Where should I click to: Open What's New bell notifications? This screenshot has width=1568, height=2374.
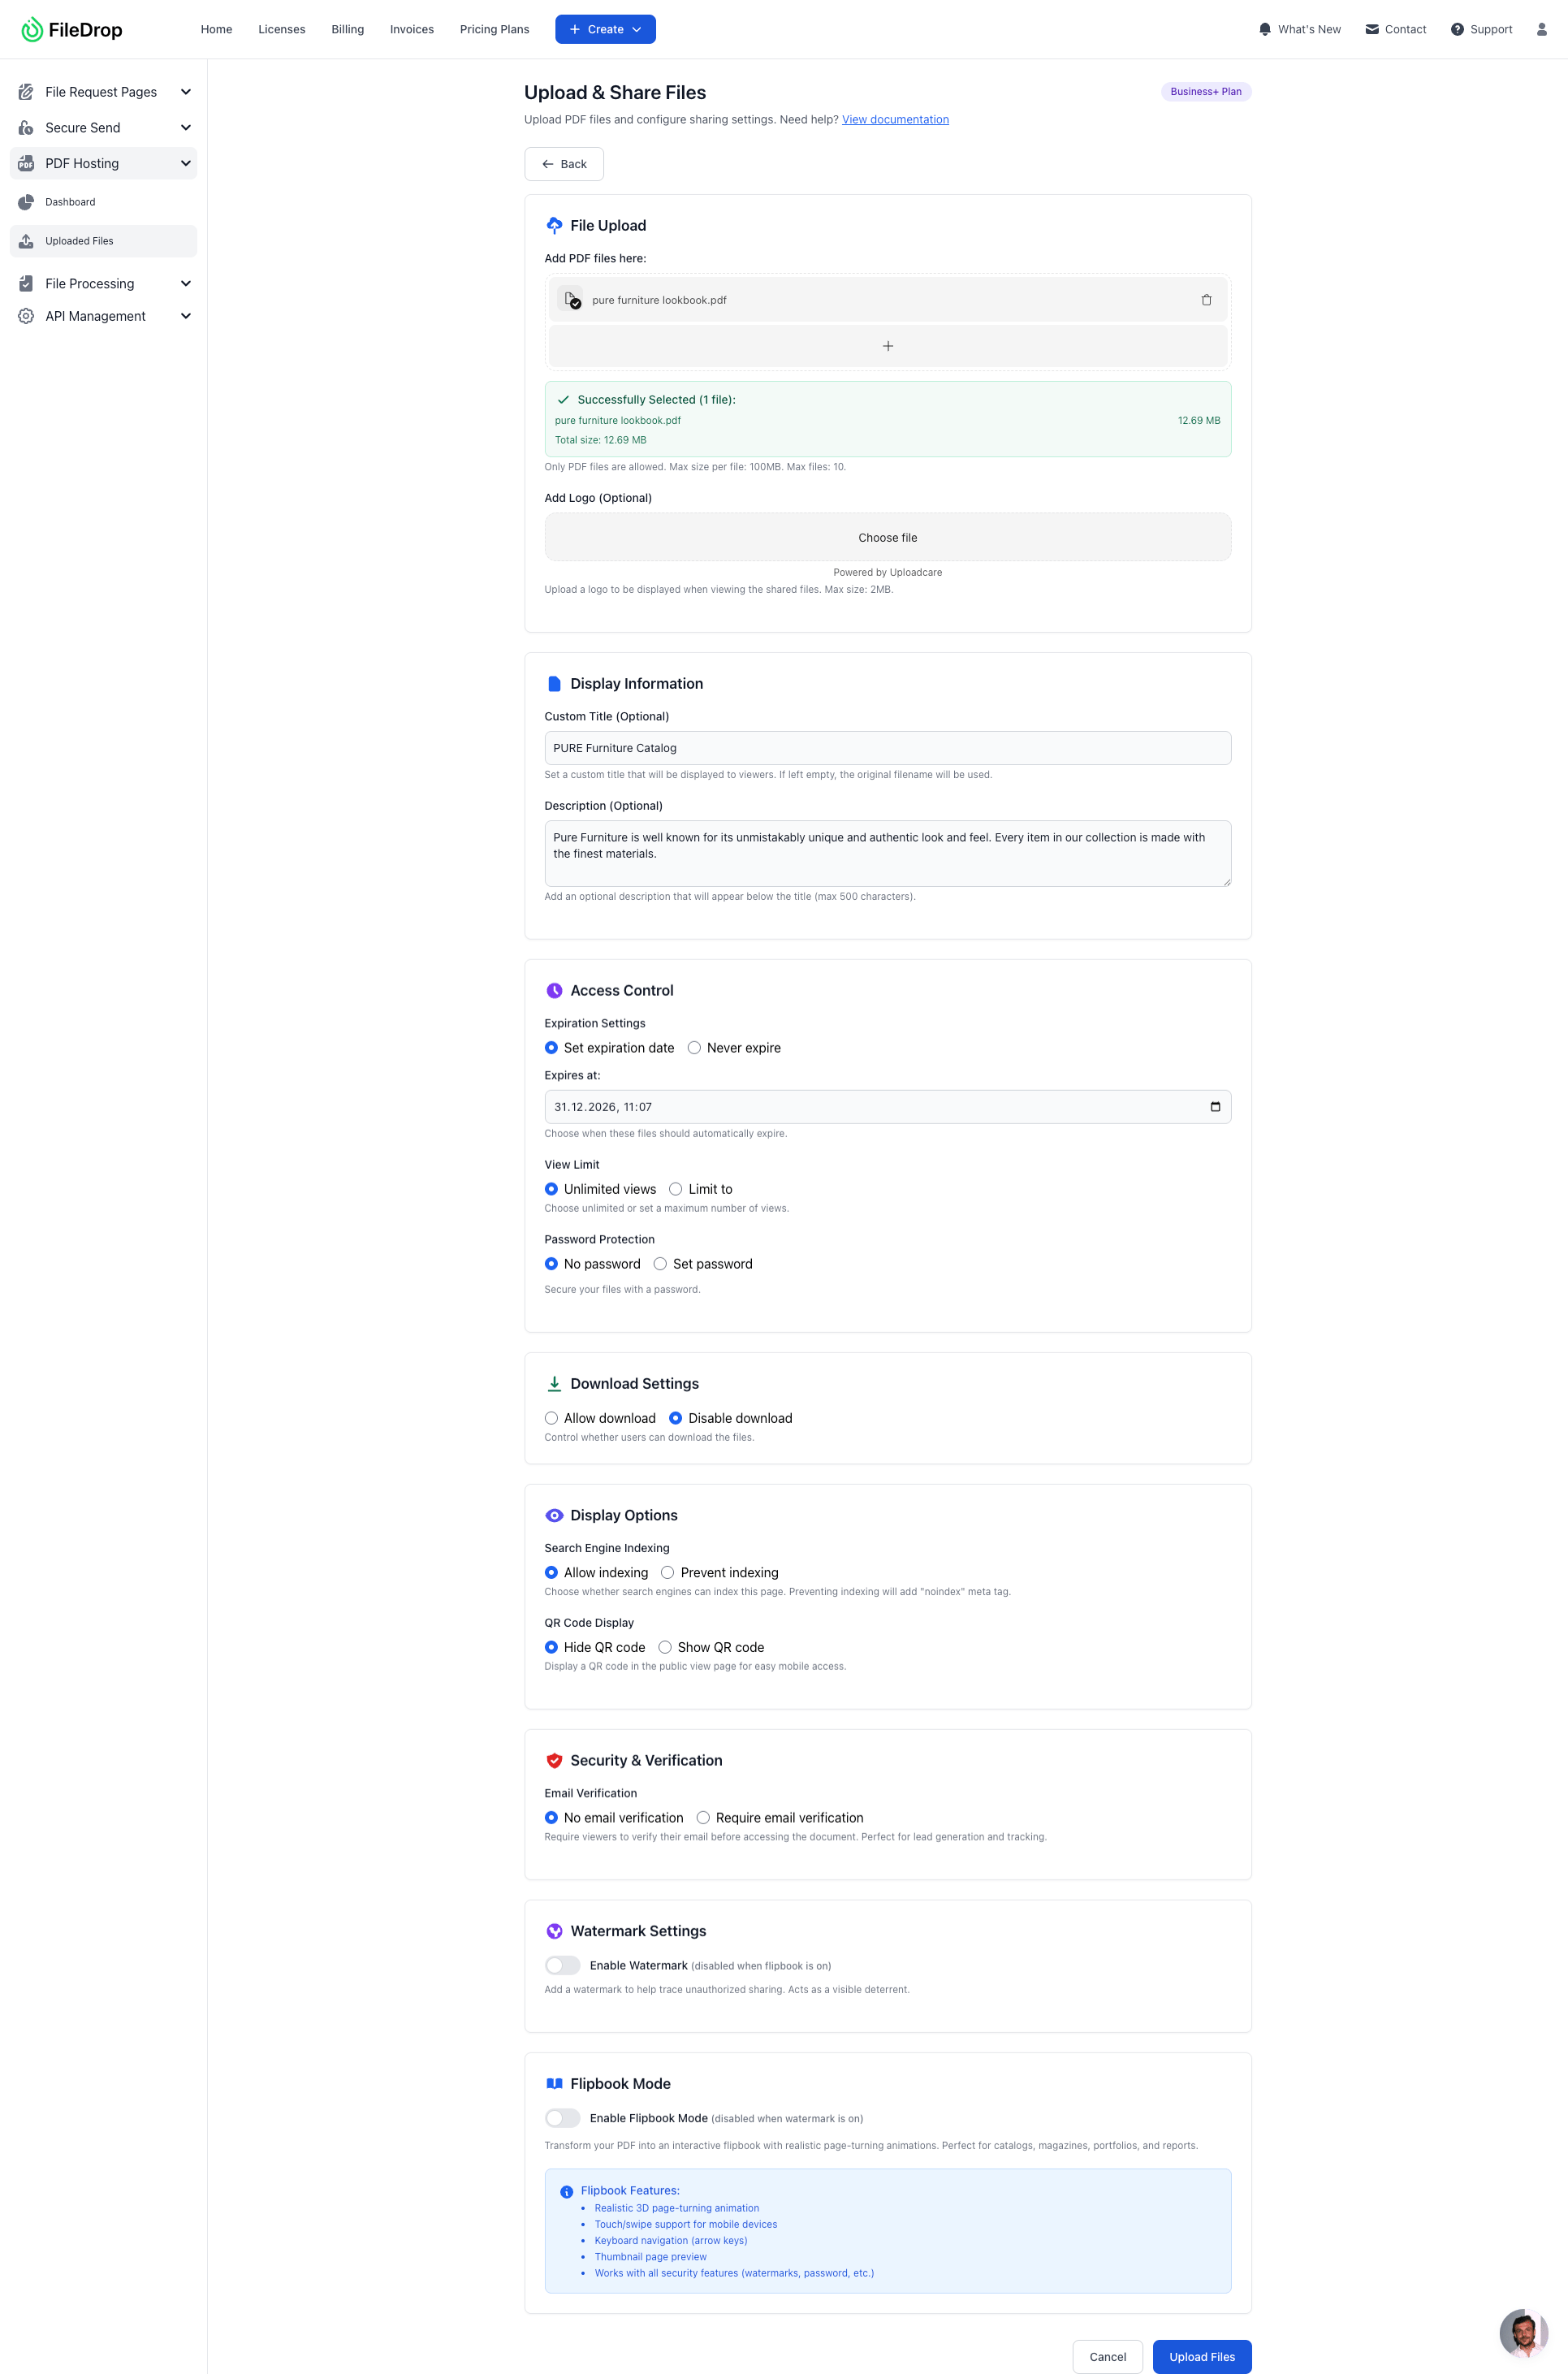coord(1299,29)
